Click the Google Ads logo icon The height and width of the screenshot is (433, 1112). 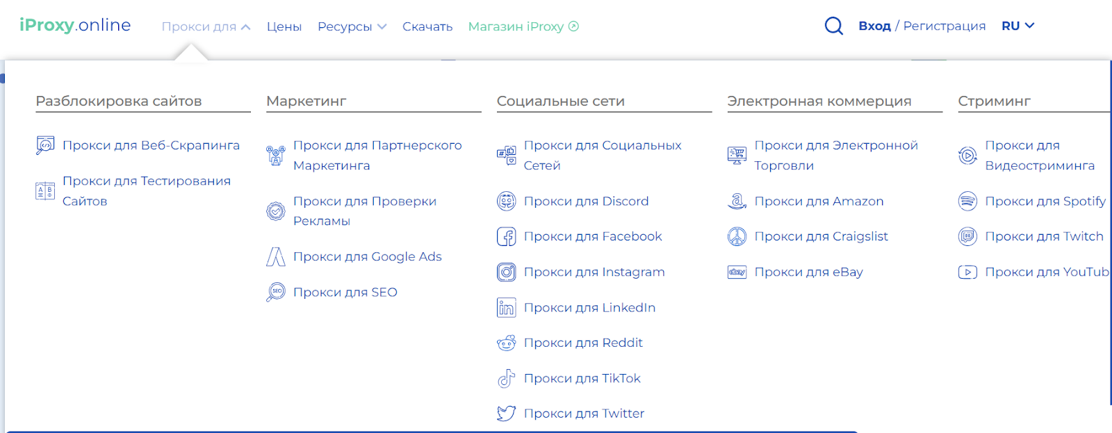coord(276,257)
